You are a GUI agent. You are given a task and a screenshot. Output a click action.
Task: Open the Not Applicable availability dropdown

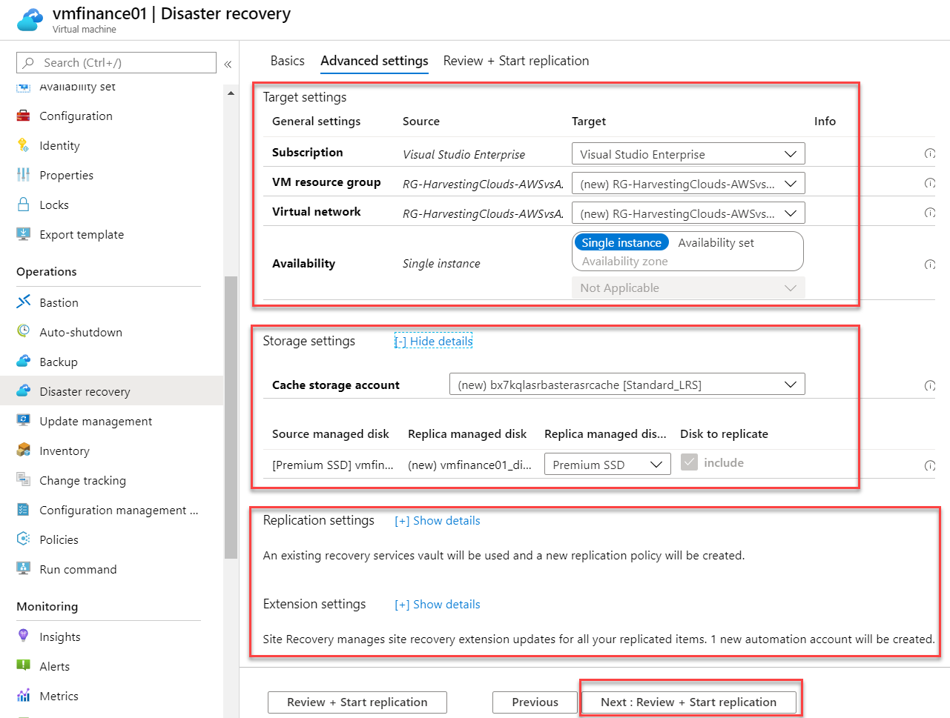688,287
